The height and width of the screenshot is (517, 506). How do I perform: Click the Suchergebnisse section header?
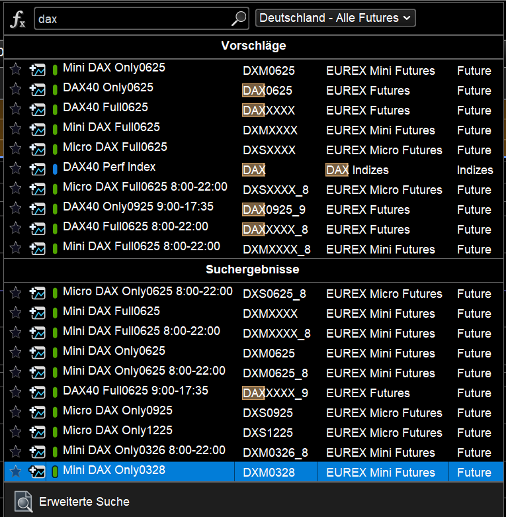[x=253, y=269]
